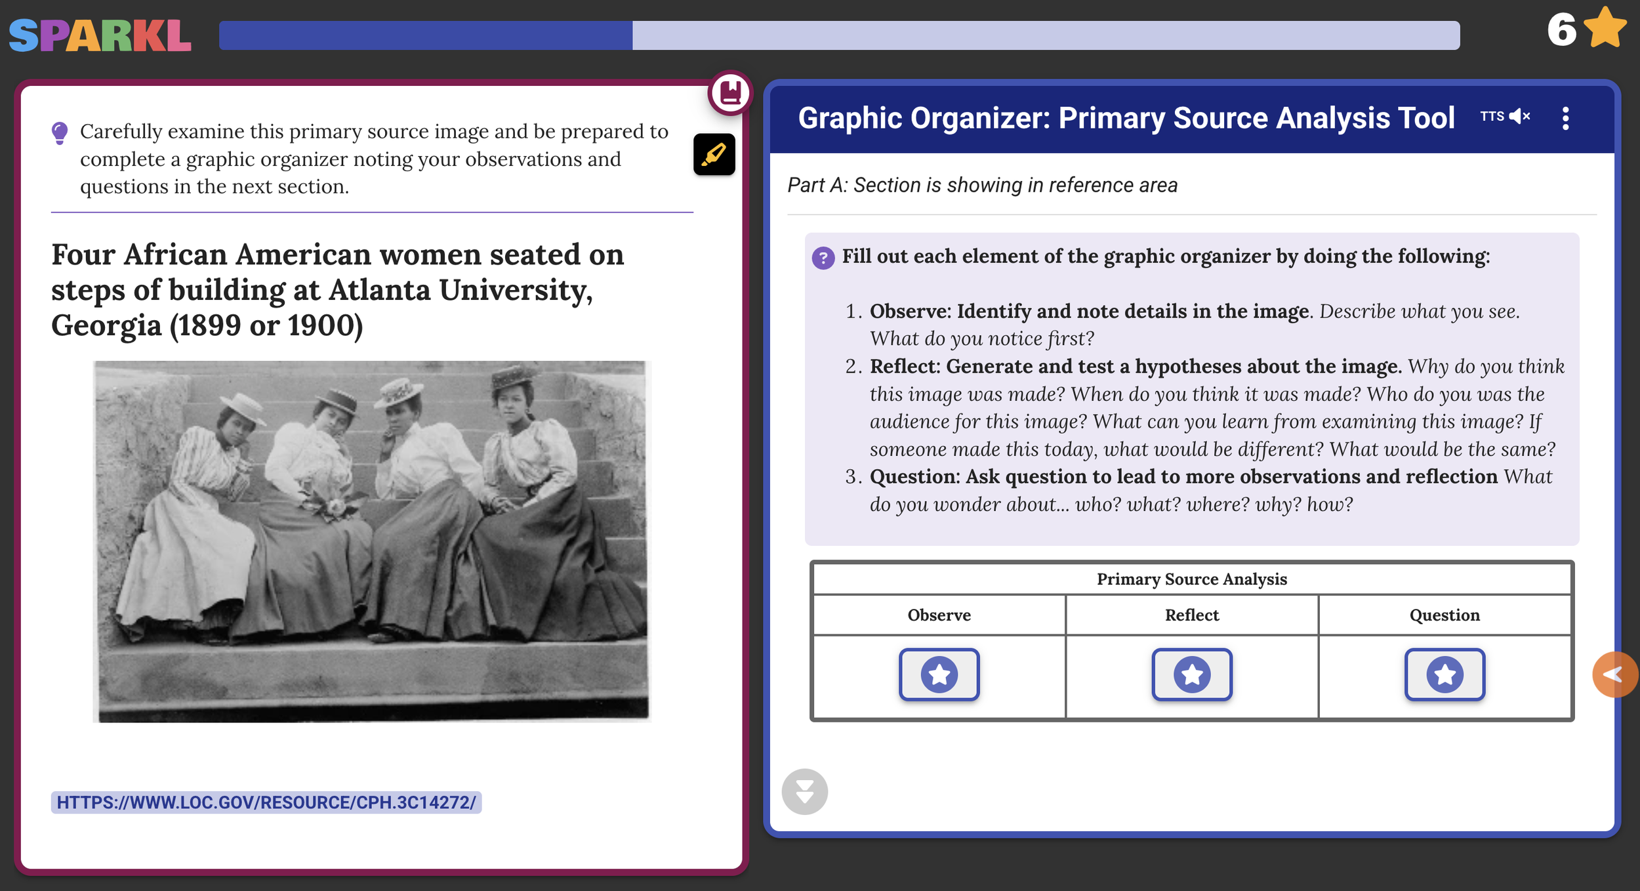Click the purple question mark icon
The height and width of the screenshot is (891, 1640).
(x=823, y=258)
